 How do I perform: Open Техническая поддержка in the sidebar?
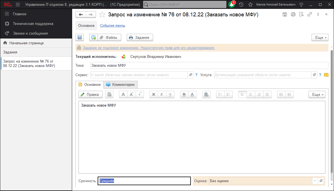pyautogui.click(x=33, y=24)
